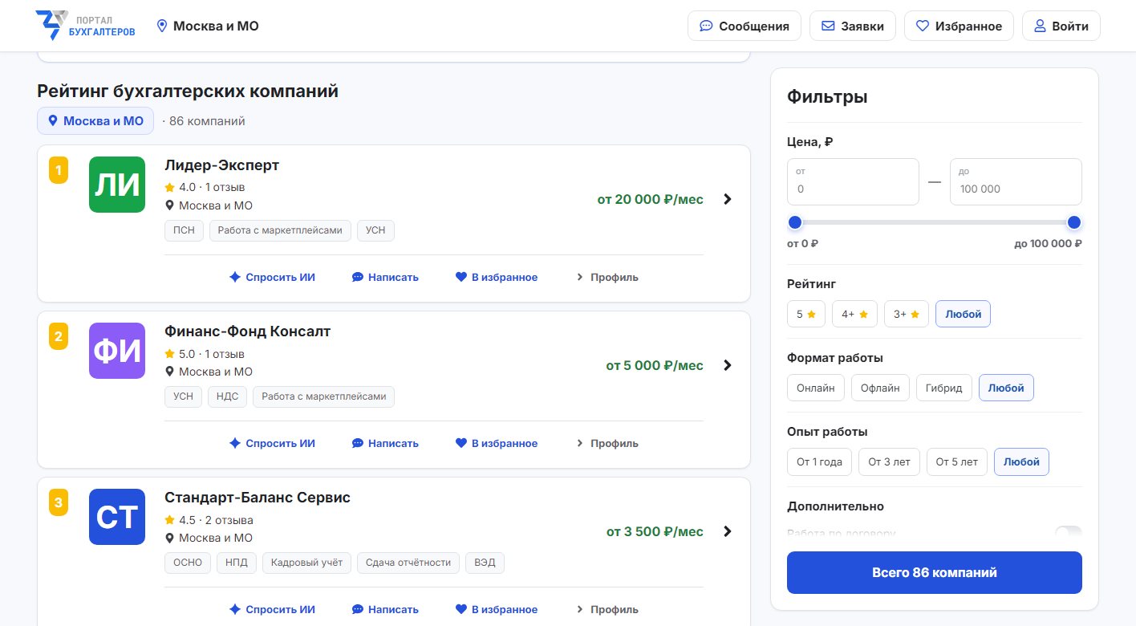Filter experience От 1 года
The image size is (1136, 626).
pyautogui.click(x=819, y=461)
